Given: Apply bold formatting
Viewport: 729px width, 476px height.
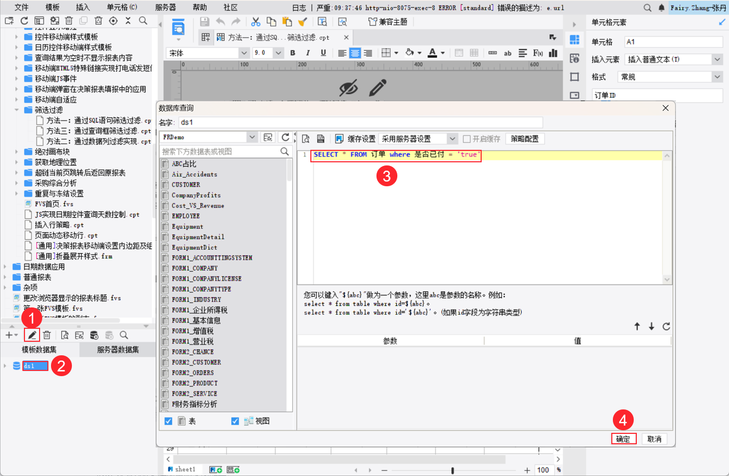Looking at the screenshot, I should click(293, 53).
